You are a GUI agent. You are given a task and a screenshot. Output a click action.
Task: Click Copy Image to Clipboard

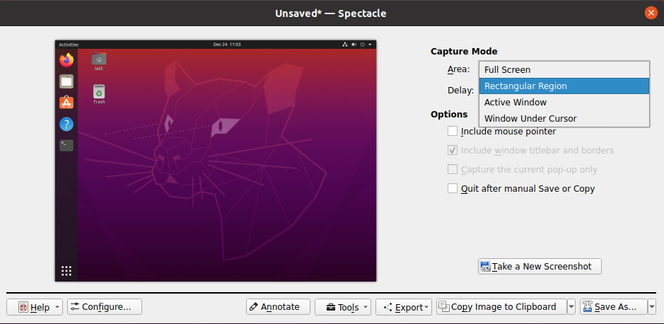pos(501,306)
